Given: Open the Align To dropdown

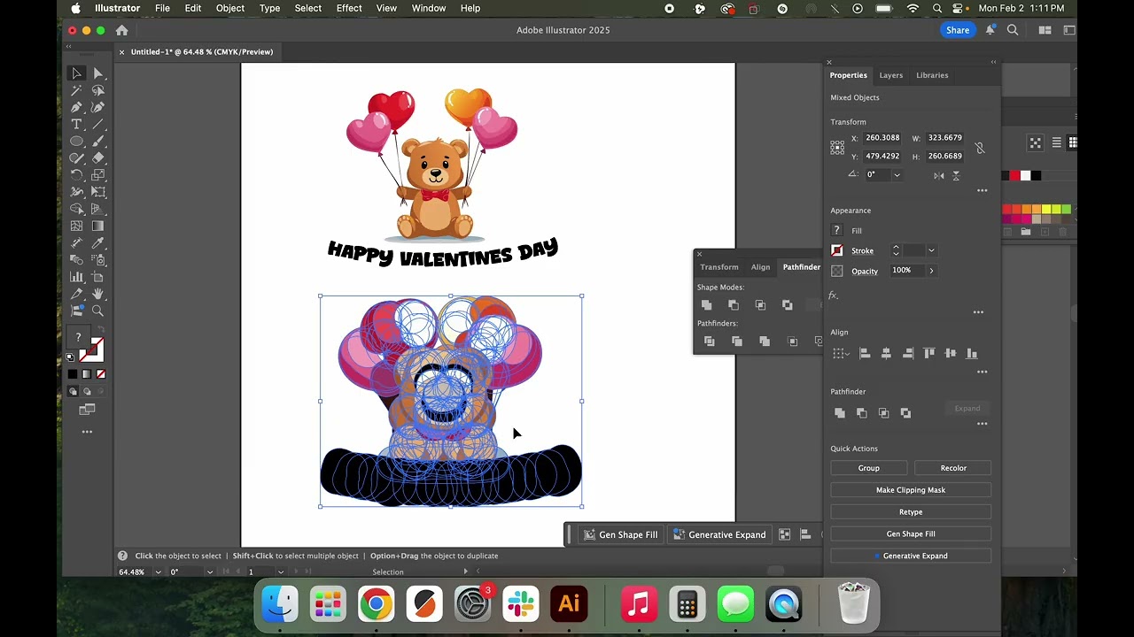Looking at the screenshot, I should tap(839, 354).
